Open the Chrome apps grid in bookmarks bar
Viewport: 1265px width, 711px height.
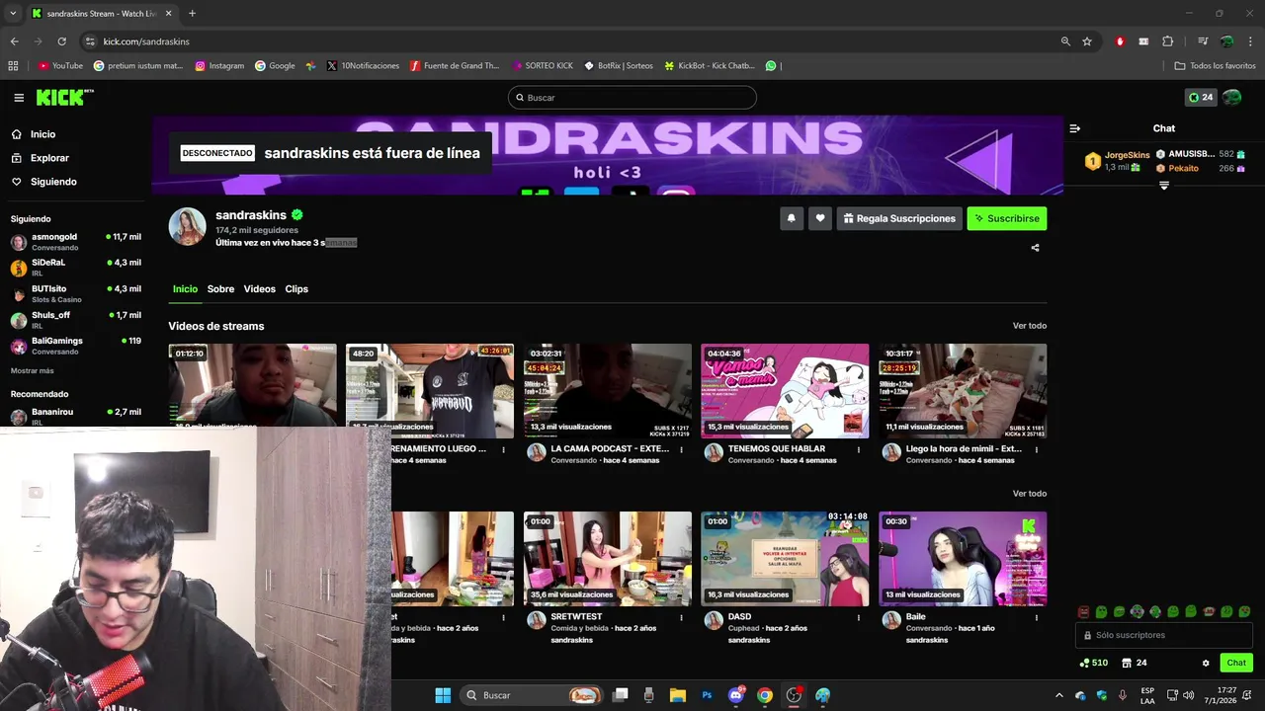[x=13, y=66]
